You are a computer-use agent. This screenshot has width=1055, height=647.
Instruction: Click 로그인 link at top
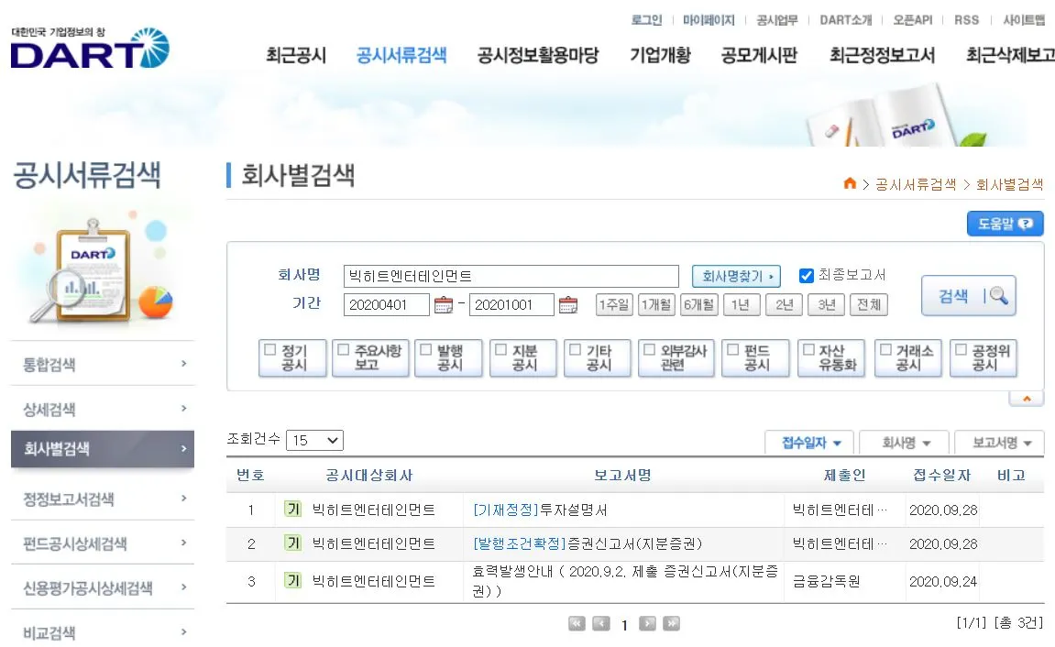[x=646, y=20]
